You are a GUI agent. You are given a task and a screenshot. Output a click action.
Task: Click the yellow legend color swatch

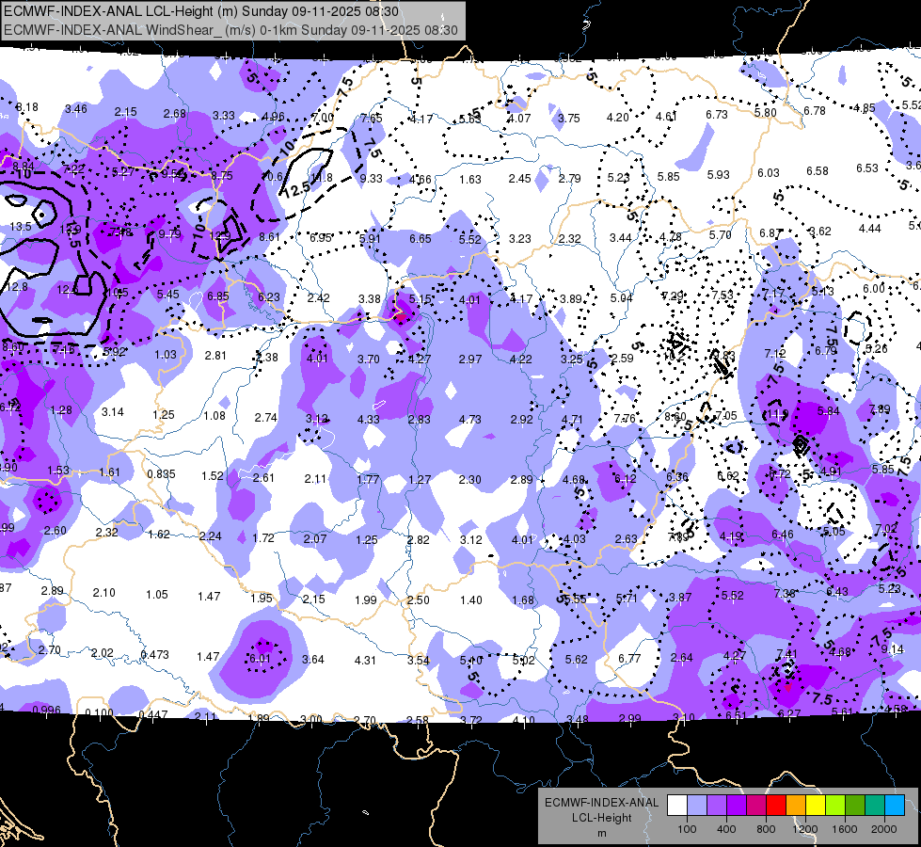[816, 806]
